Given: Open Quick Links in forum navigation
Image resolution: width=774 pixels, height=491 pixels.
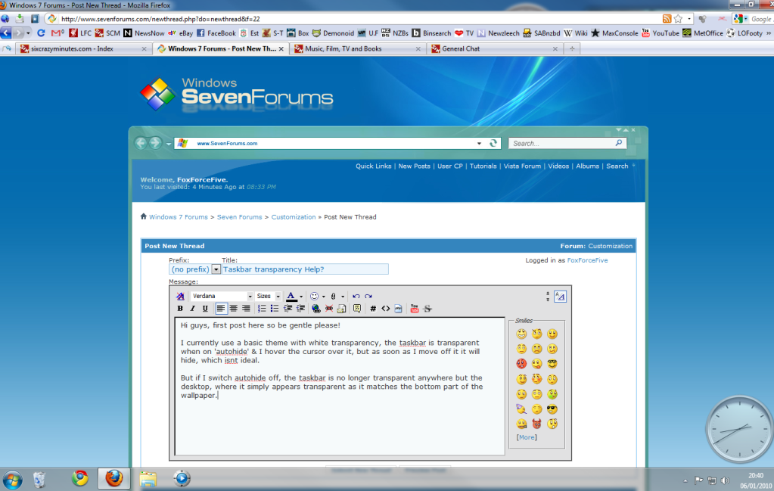Looking at the screenshot, I should pyautogui.click(x=373, y=166).
